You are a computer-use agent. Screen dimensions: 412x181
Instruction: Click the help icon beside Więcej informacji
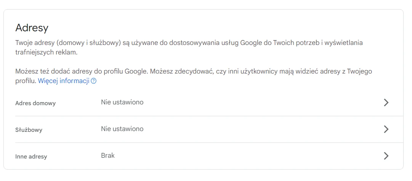coord(94,81)
